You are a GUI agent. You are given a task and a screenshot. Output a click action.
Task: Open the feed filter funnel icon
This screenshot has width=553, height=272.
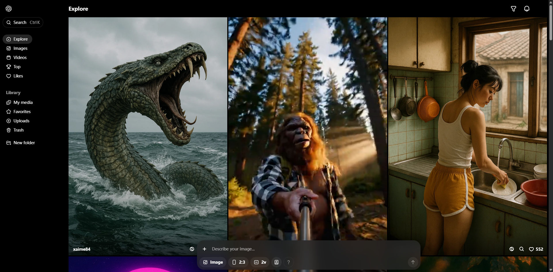pos(513,9)
